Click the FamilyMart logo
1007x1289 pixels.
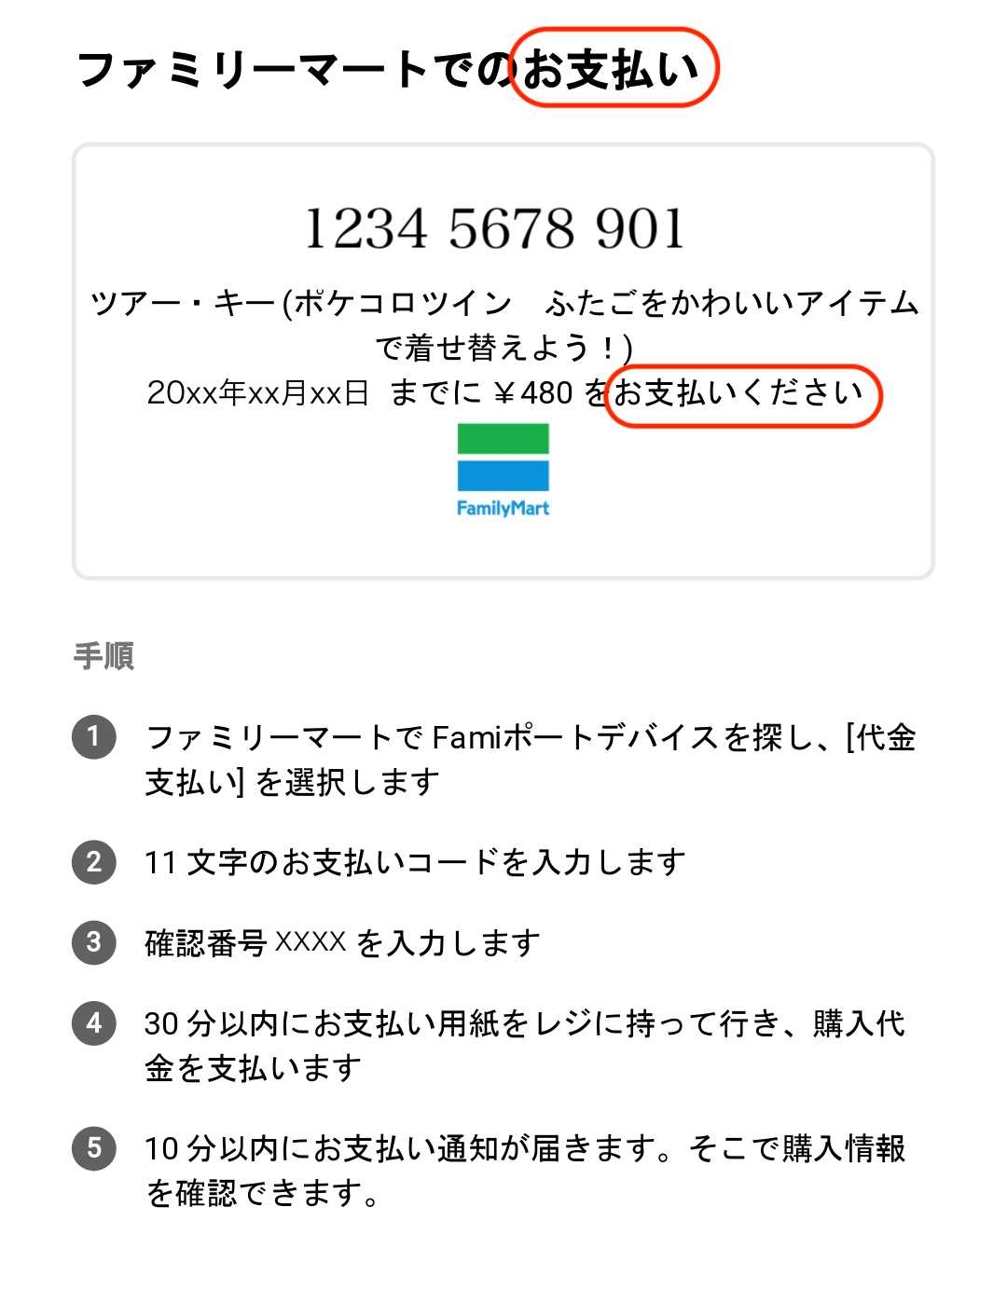[x=503, y=470]
